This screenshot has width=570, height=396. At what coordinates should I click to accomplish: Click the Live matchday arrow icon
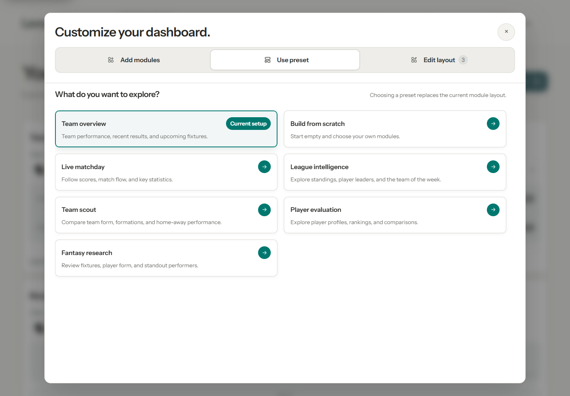tap(264, 167)
